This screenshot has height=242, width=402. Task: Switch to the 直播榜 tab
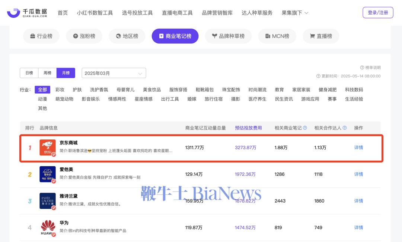(321, 36)
